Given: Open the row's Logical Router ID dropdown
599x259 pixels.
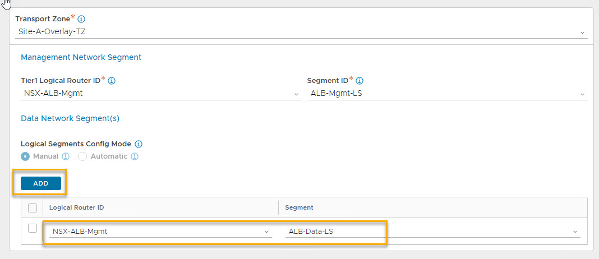Looking at the screenshot, I should click(160, 231).
